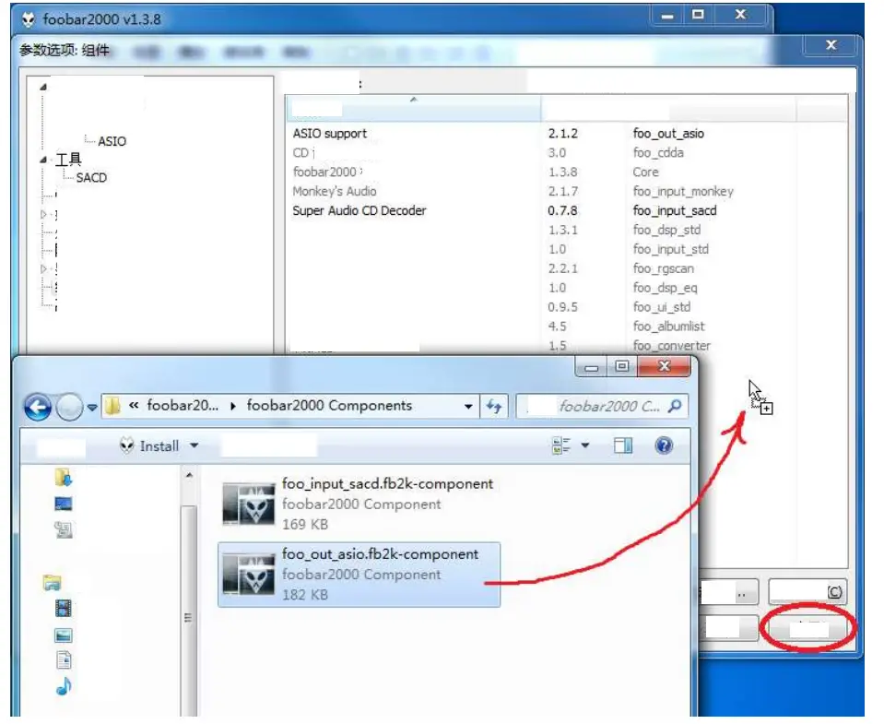884x724 pixels.
Task: Select foo_input_sacd.fb2k-component file
Action: pyautogui.click(x=359, y=504)
